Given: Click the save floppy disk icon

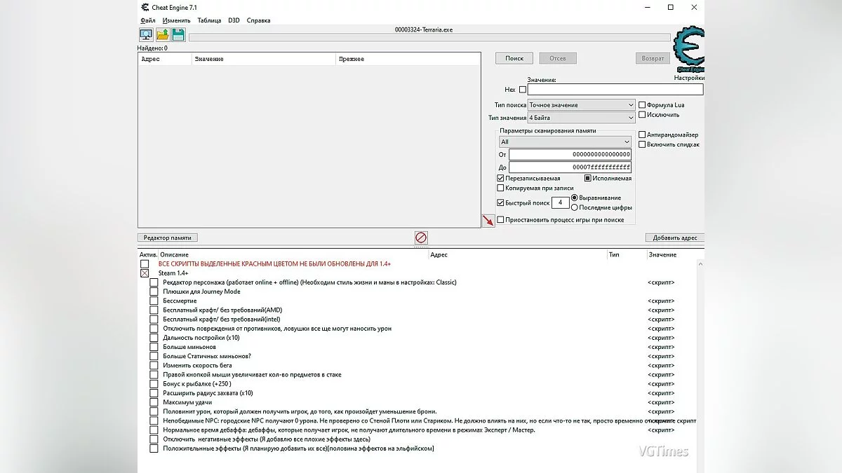Looking at the screenshot, I should (x=178, y=35).
